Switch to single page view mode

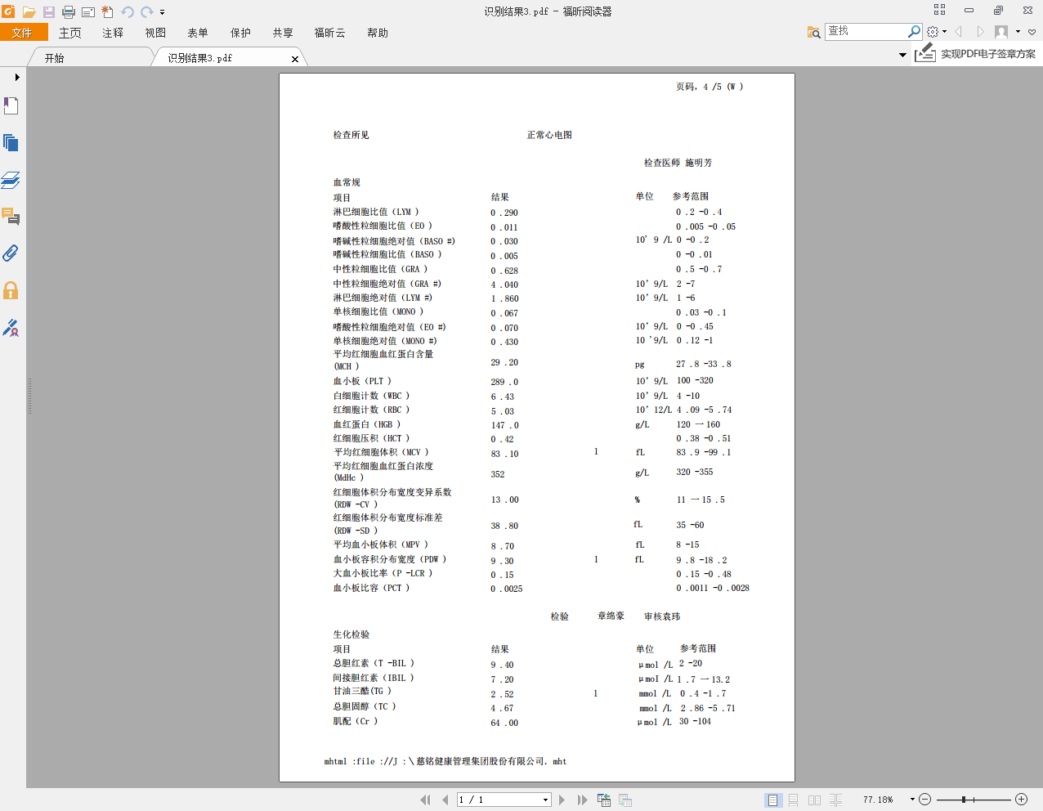tap(772, 800)
